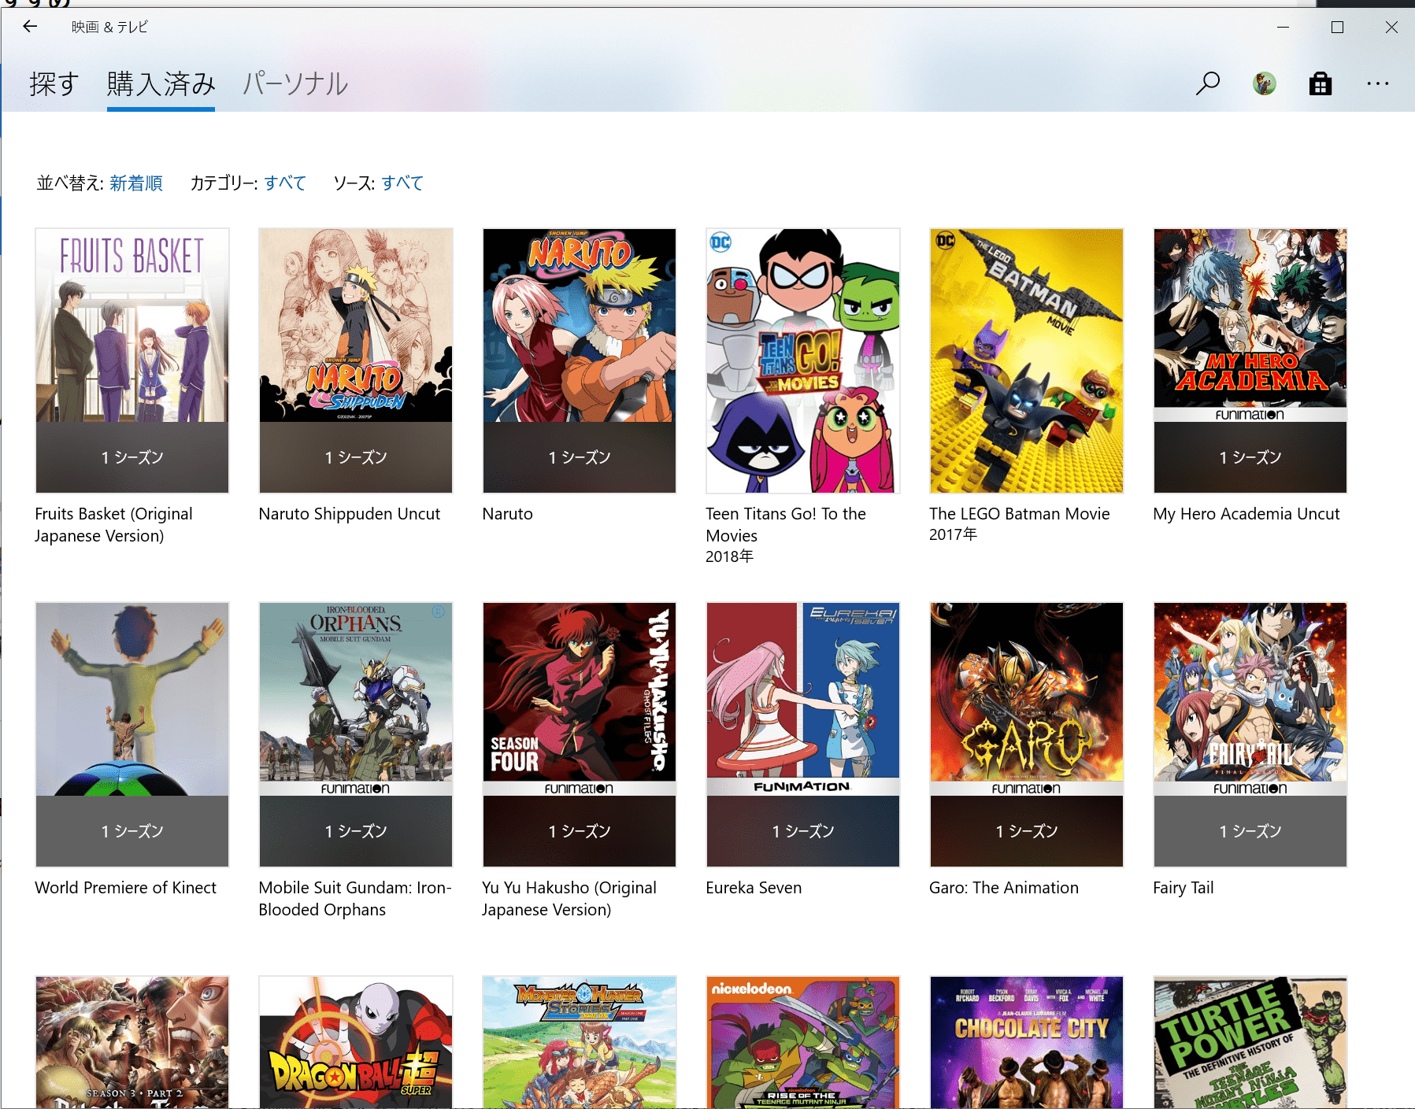
Task: Click the My Hero Academia Uncut title
Action: coord(1246,514)
